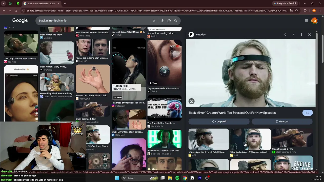Open Chrome's three-dot menu
The width and height of the screenshot is (324, 182).
pos(320,11)
